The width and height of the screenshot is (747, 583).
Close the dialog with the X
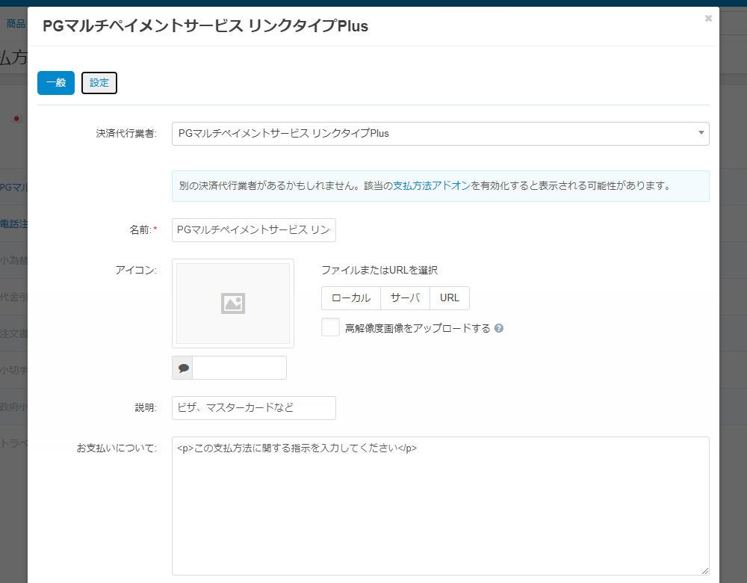708,19
